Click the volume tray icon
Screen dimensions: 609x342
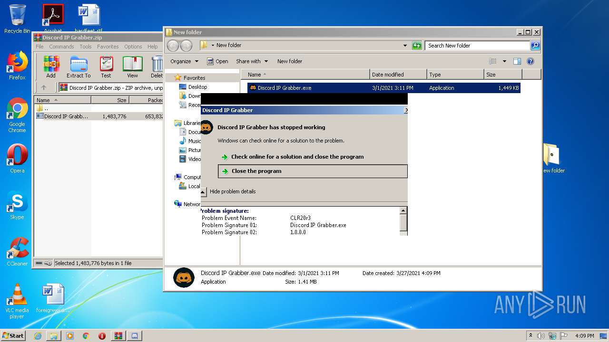540,336
